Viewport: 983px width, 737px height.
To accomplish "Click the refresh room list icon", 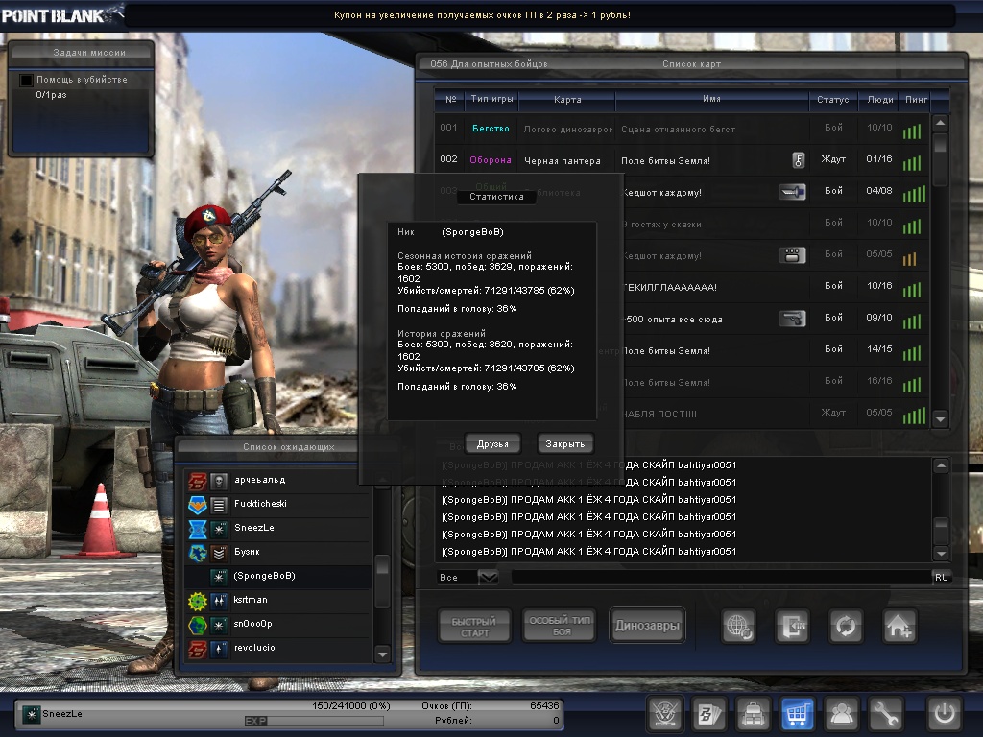I will (846, 627).
